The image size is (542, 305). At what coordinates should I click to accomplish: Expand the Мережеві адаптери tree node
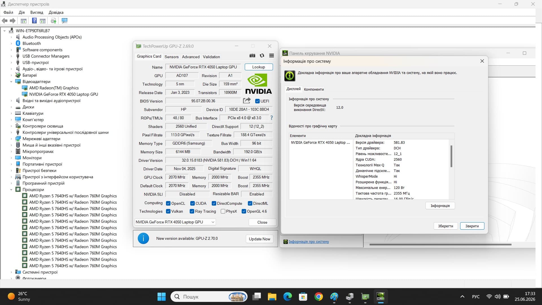click(11, 139)
